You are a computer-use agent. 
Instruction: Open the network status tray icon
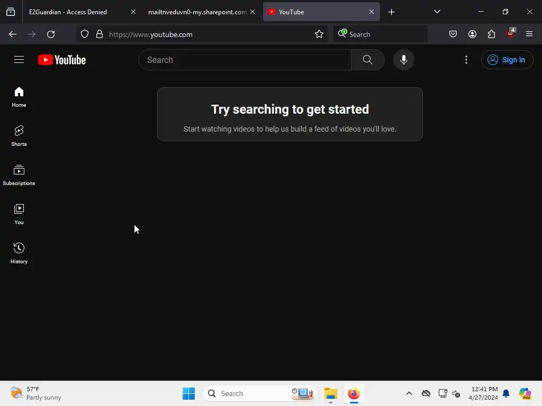tap(443, 393)
